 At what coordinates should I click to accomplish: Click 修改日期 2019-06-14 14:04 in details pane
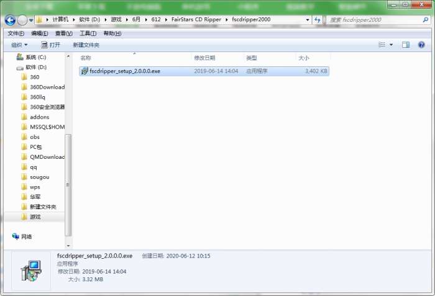[92, 271]
